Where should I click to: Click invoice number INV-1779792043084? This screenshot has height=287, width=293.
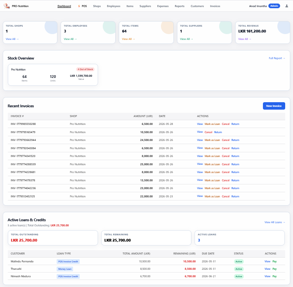click(23, 148)
